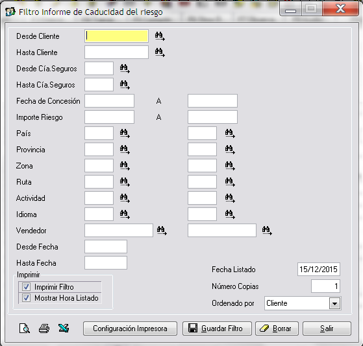Click the Borrar button
Viewport: 363px width, 346px height.
point(277,329)
